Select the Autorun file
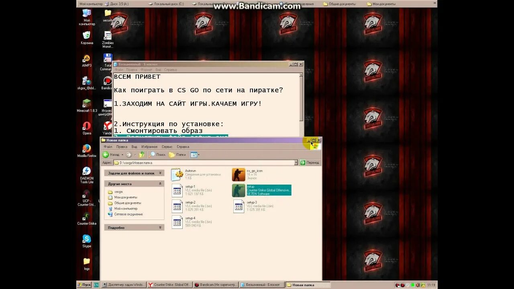The height and width of the screenshot is (289, 514). click(196, 174)
